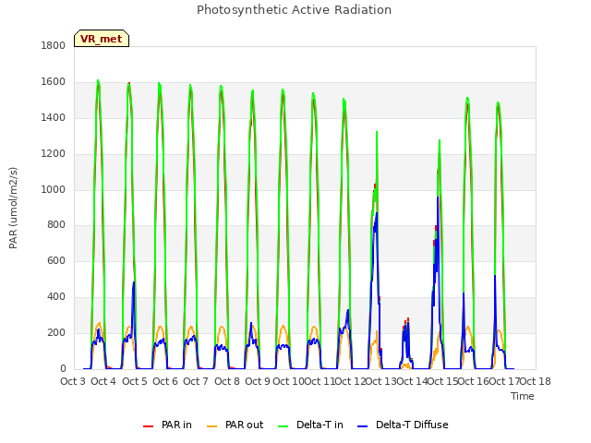This screenshot has height=443, width=591.
Task: Click the PAR out legend entry
Action: (235, 425)
